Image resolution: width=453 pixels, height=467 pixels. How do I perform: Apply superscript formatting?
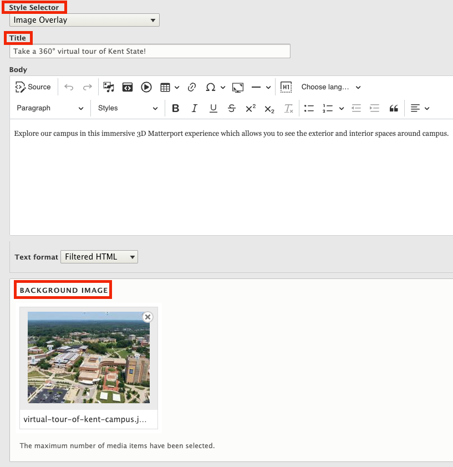(250, 108)
